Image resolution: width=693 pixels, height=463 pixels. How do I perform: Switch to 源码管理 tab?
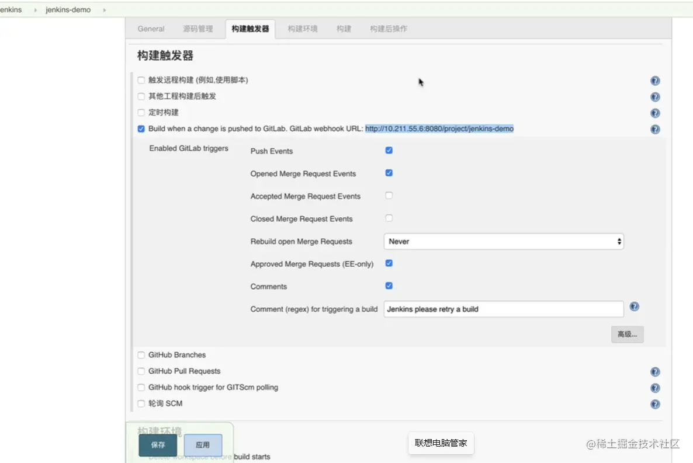coord(197,29)
